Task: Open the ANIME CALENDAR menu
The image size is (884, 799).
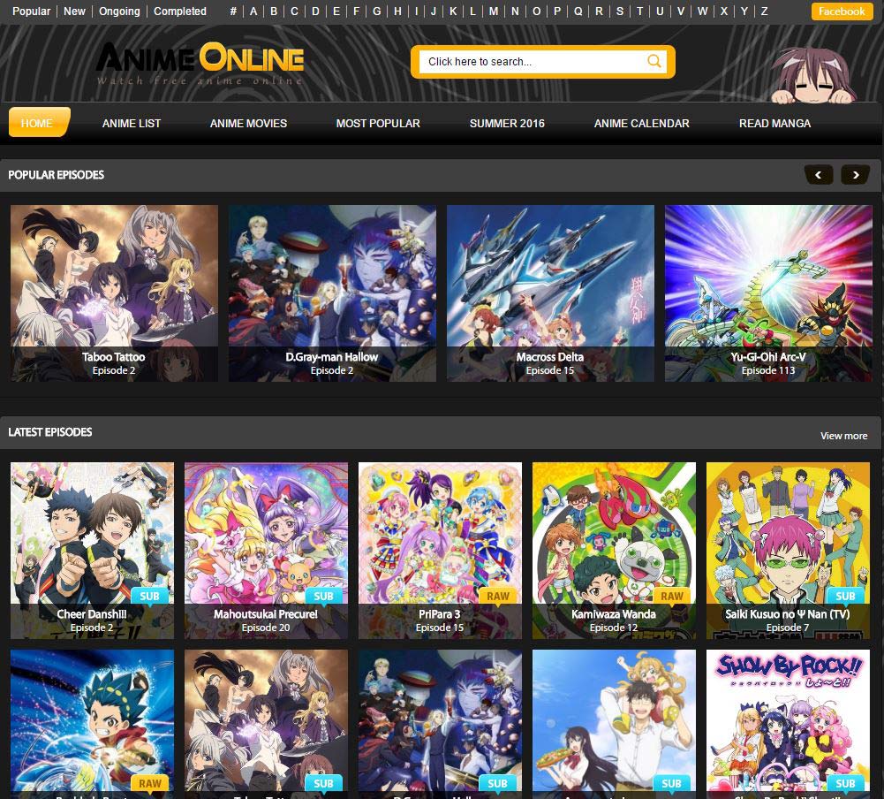Action: coord(641,123)
